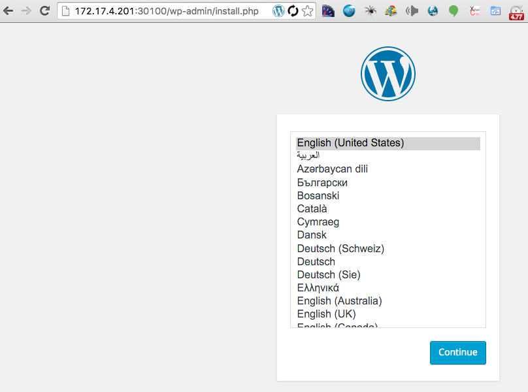528x392 pixels.
Task: Click the X-ray CSS extension icon
Action: (474, 10)
